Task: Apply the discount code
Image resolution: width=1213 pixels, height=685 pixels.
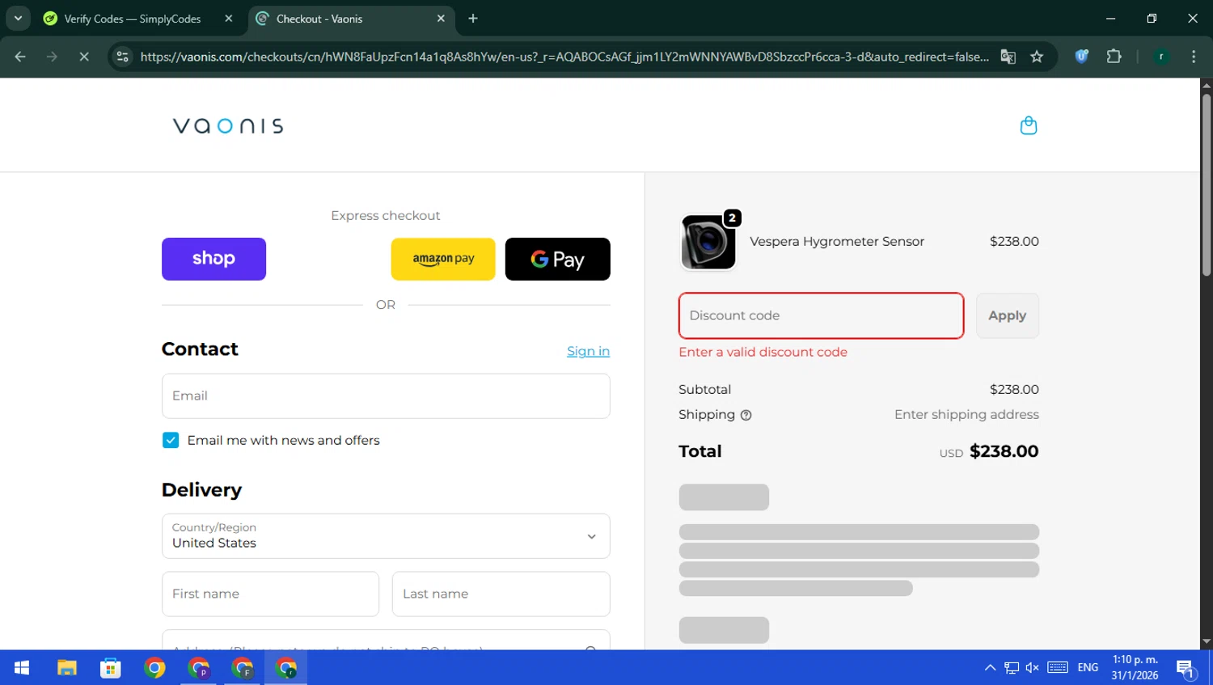Action: [1008, 315]
